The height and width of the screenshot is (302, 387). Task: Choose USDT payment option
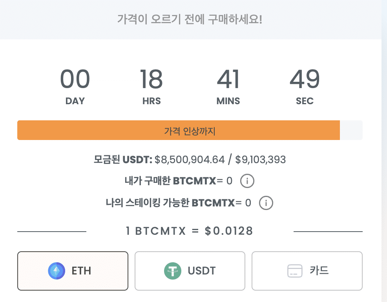point(190,271)
